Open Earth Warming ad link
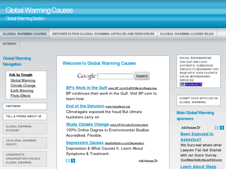 [x=22, y=90]
